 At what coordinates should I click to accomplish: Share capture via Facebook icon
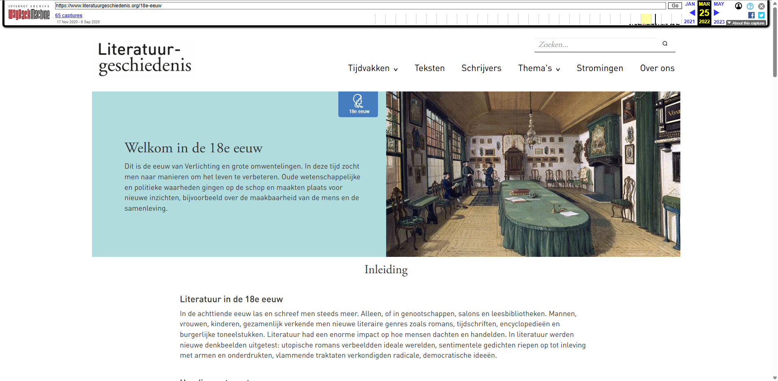tap(751, 15)
